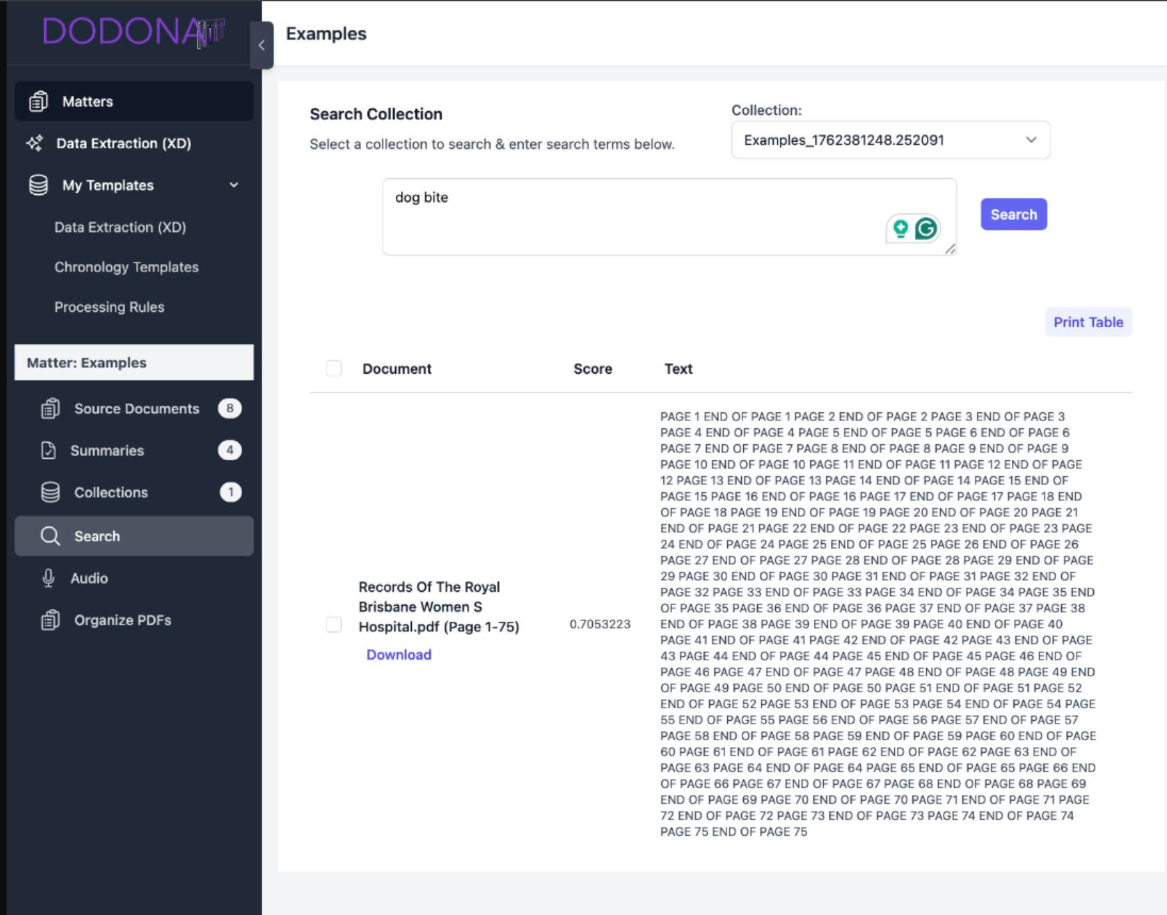The image size is (1167, 915).
Task: Open the Collection dropdown
Action: point(891,140)
